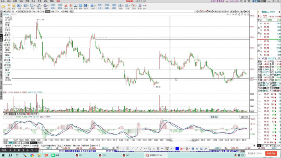Switch indicator to KDJ tab

[x=40, y=142]
